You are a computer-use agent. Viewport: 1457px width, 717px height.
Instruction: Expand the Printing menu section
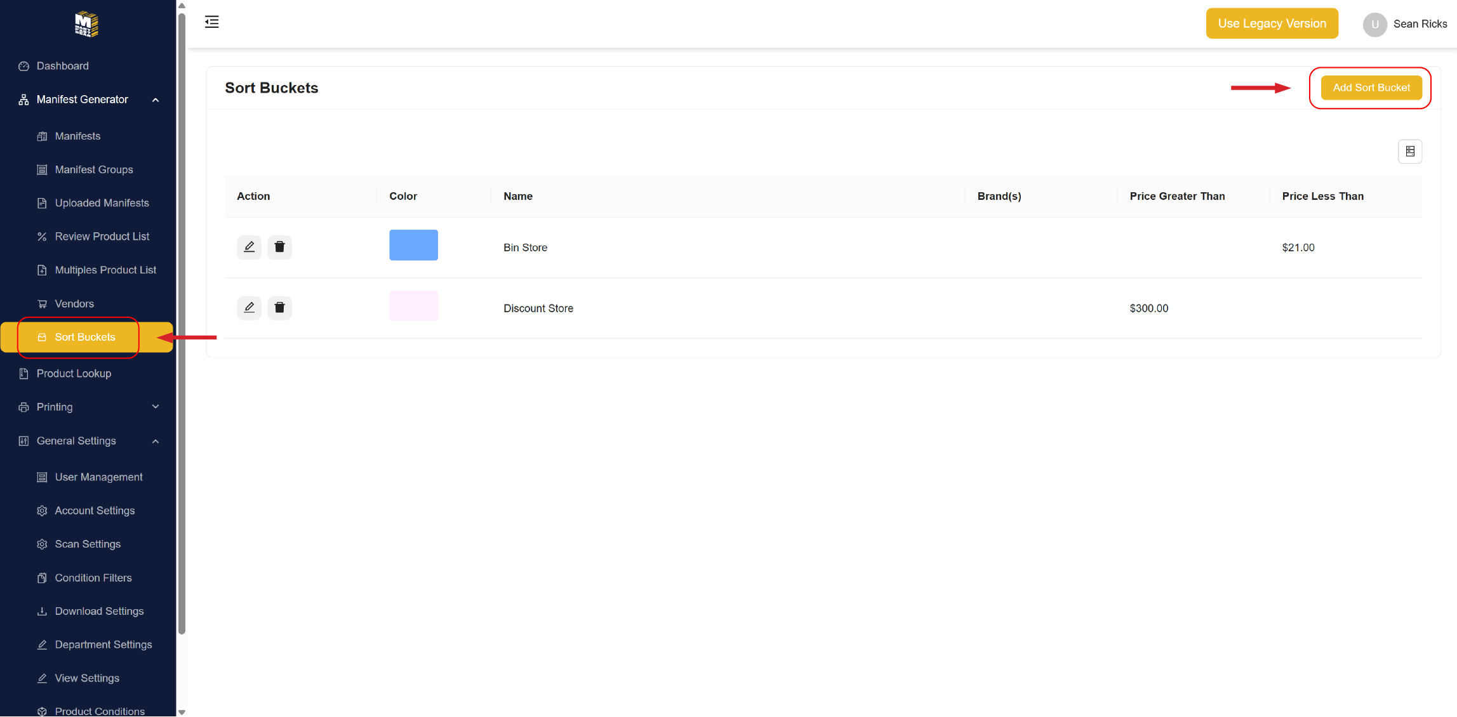(156, 407)
